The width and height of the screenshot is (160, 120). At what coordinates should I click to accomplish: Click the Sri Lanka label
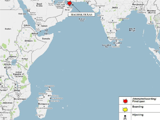tap(117, 43)
